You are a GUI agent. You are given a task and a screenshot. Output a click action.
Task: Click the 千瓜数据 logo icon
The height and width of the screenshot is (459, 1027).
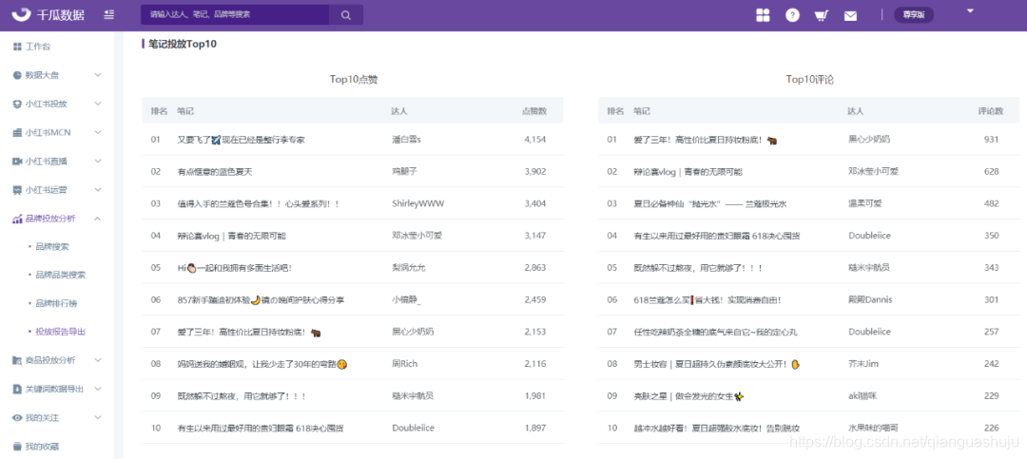tap(22, 14)
